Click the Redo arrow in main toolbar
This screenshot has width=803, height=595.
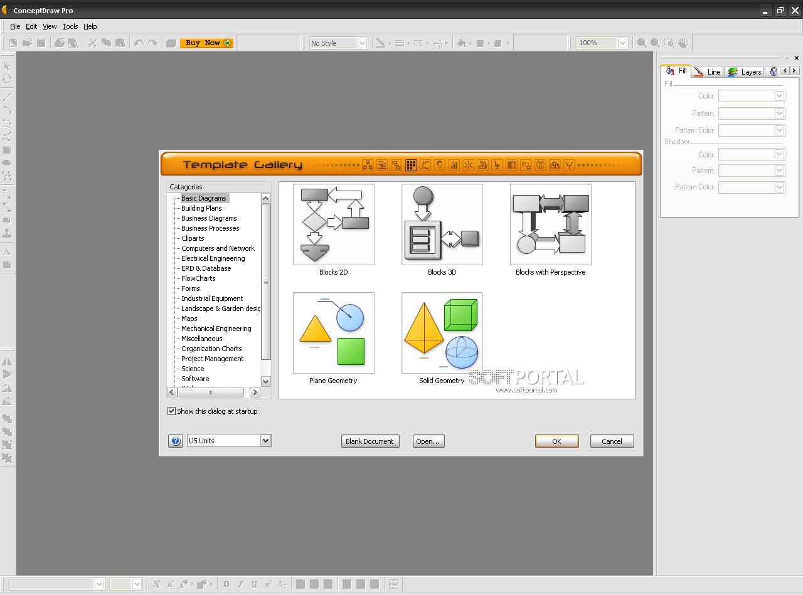(x=152, y=43)
